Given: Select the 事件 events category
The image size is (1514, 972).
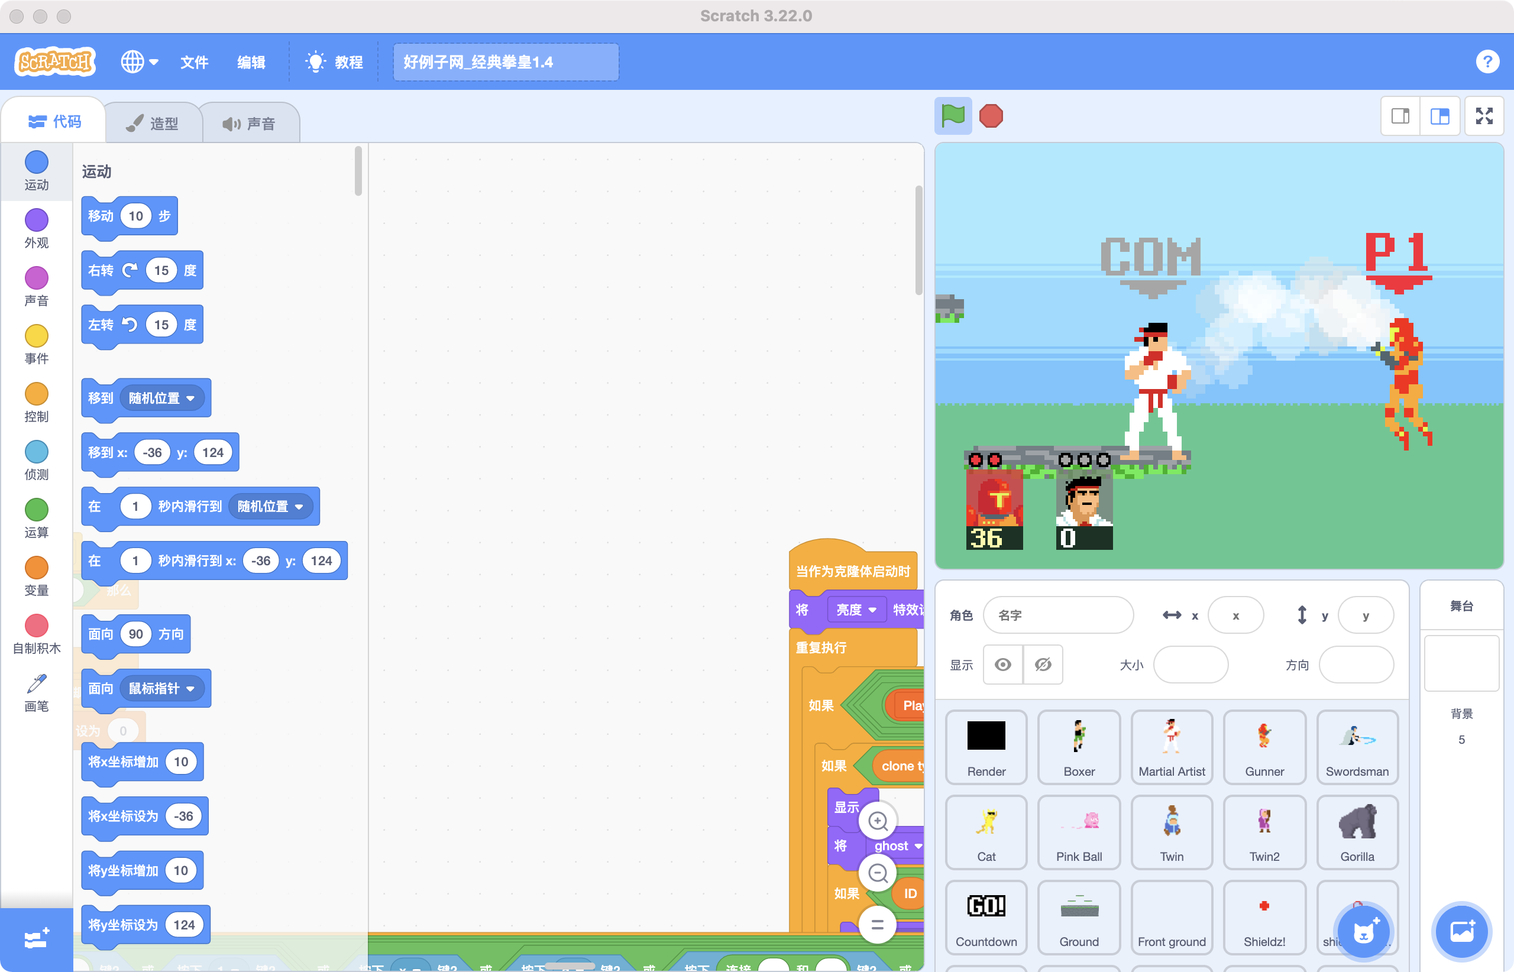Looking at the screenshot, I should click(37, 345).
